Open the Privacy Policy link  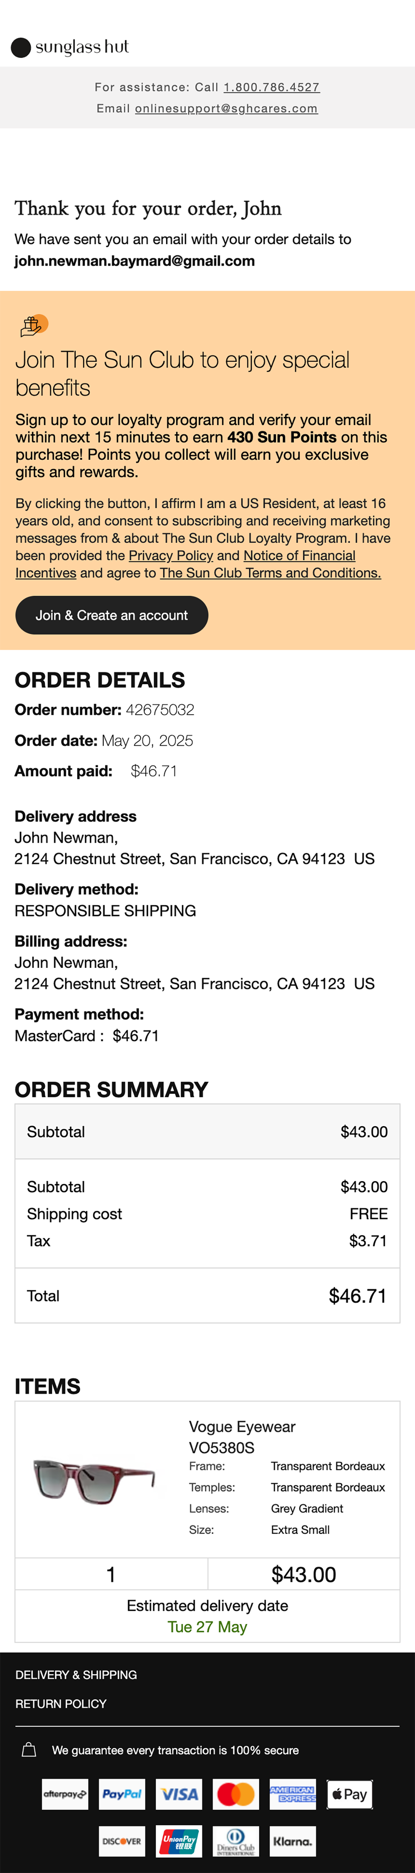pos(171,555)
